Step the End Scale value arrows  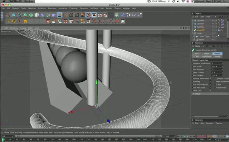point(222,66)
